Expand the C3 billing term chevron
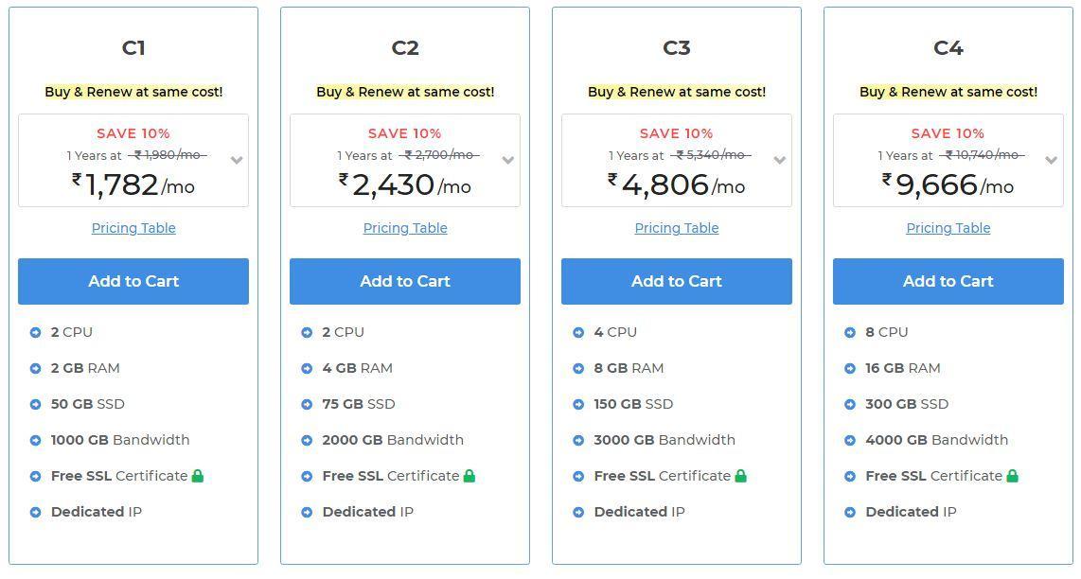1081x579 pixels. 780,160
